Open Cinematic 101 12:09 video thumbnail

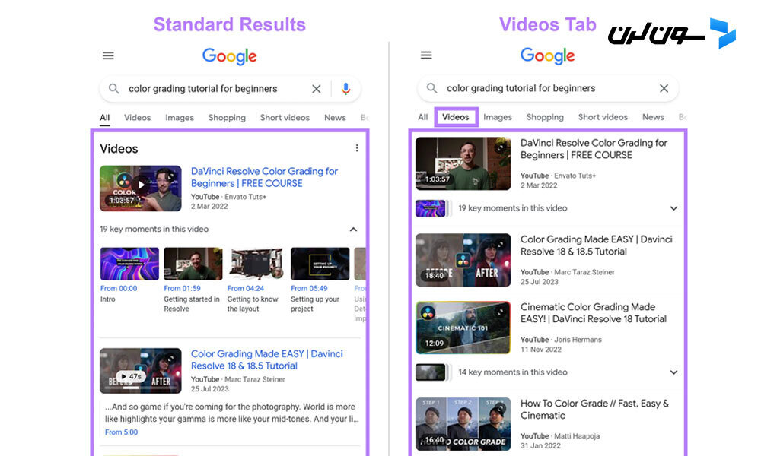coord(463,328)
